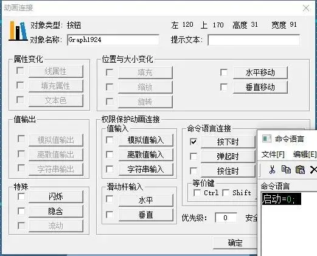
Task: Check the 按住时 checkbox
Action: coord(193,171)
